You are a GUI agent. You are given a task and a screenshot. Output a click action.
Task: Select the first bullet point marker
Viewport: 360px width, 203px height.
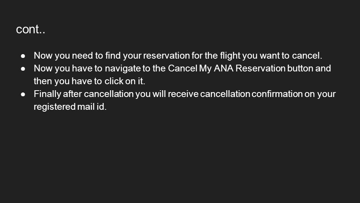[23, 56]
